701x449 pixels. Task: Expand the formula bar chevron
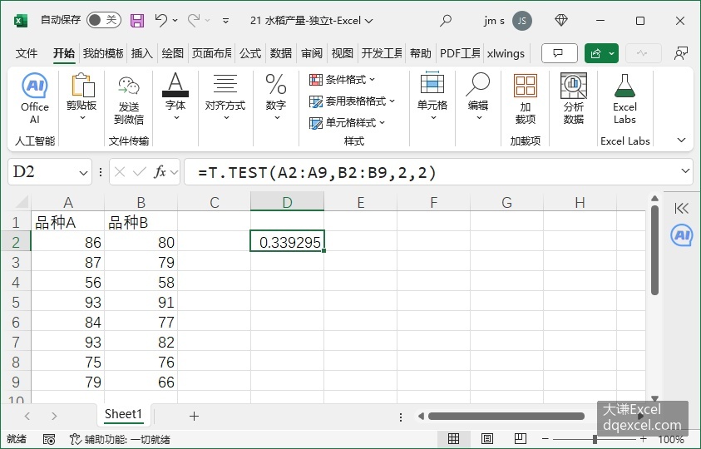pos(685,170)
